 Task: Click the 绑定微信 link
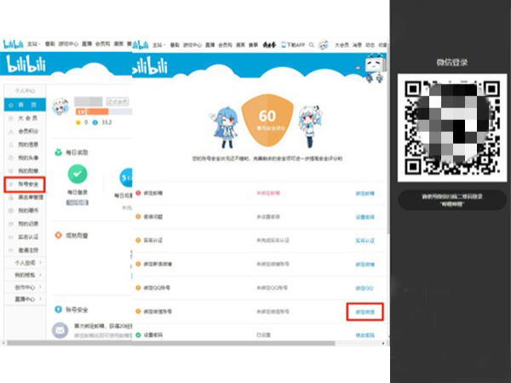point(364,312)
